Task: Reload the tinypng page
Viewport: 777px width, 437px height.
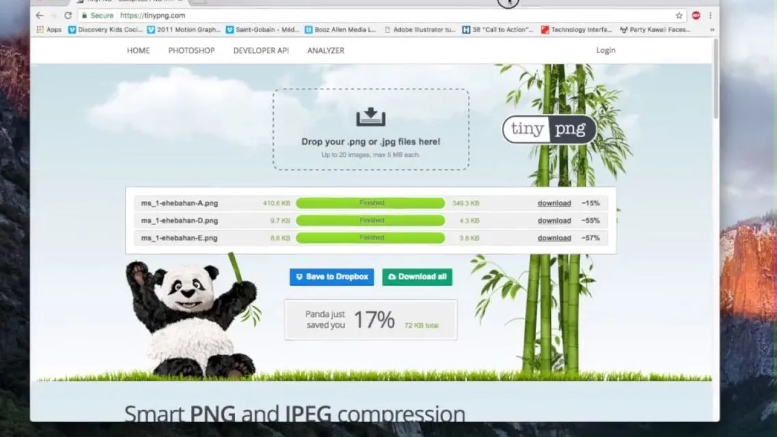Action: [68, 15]
